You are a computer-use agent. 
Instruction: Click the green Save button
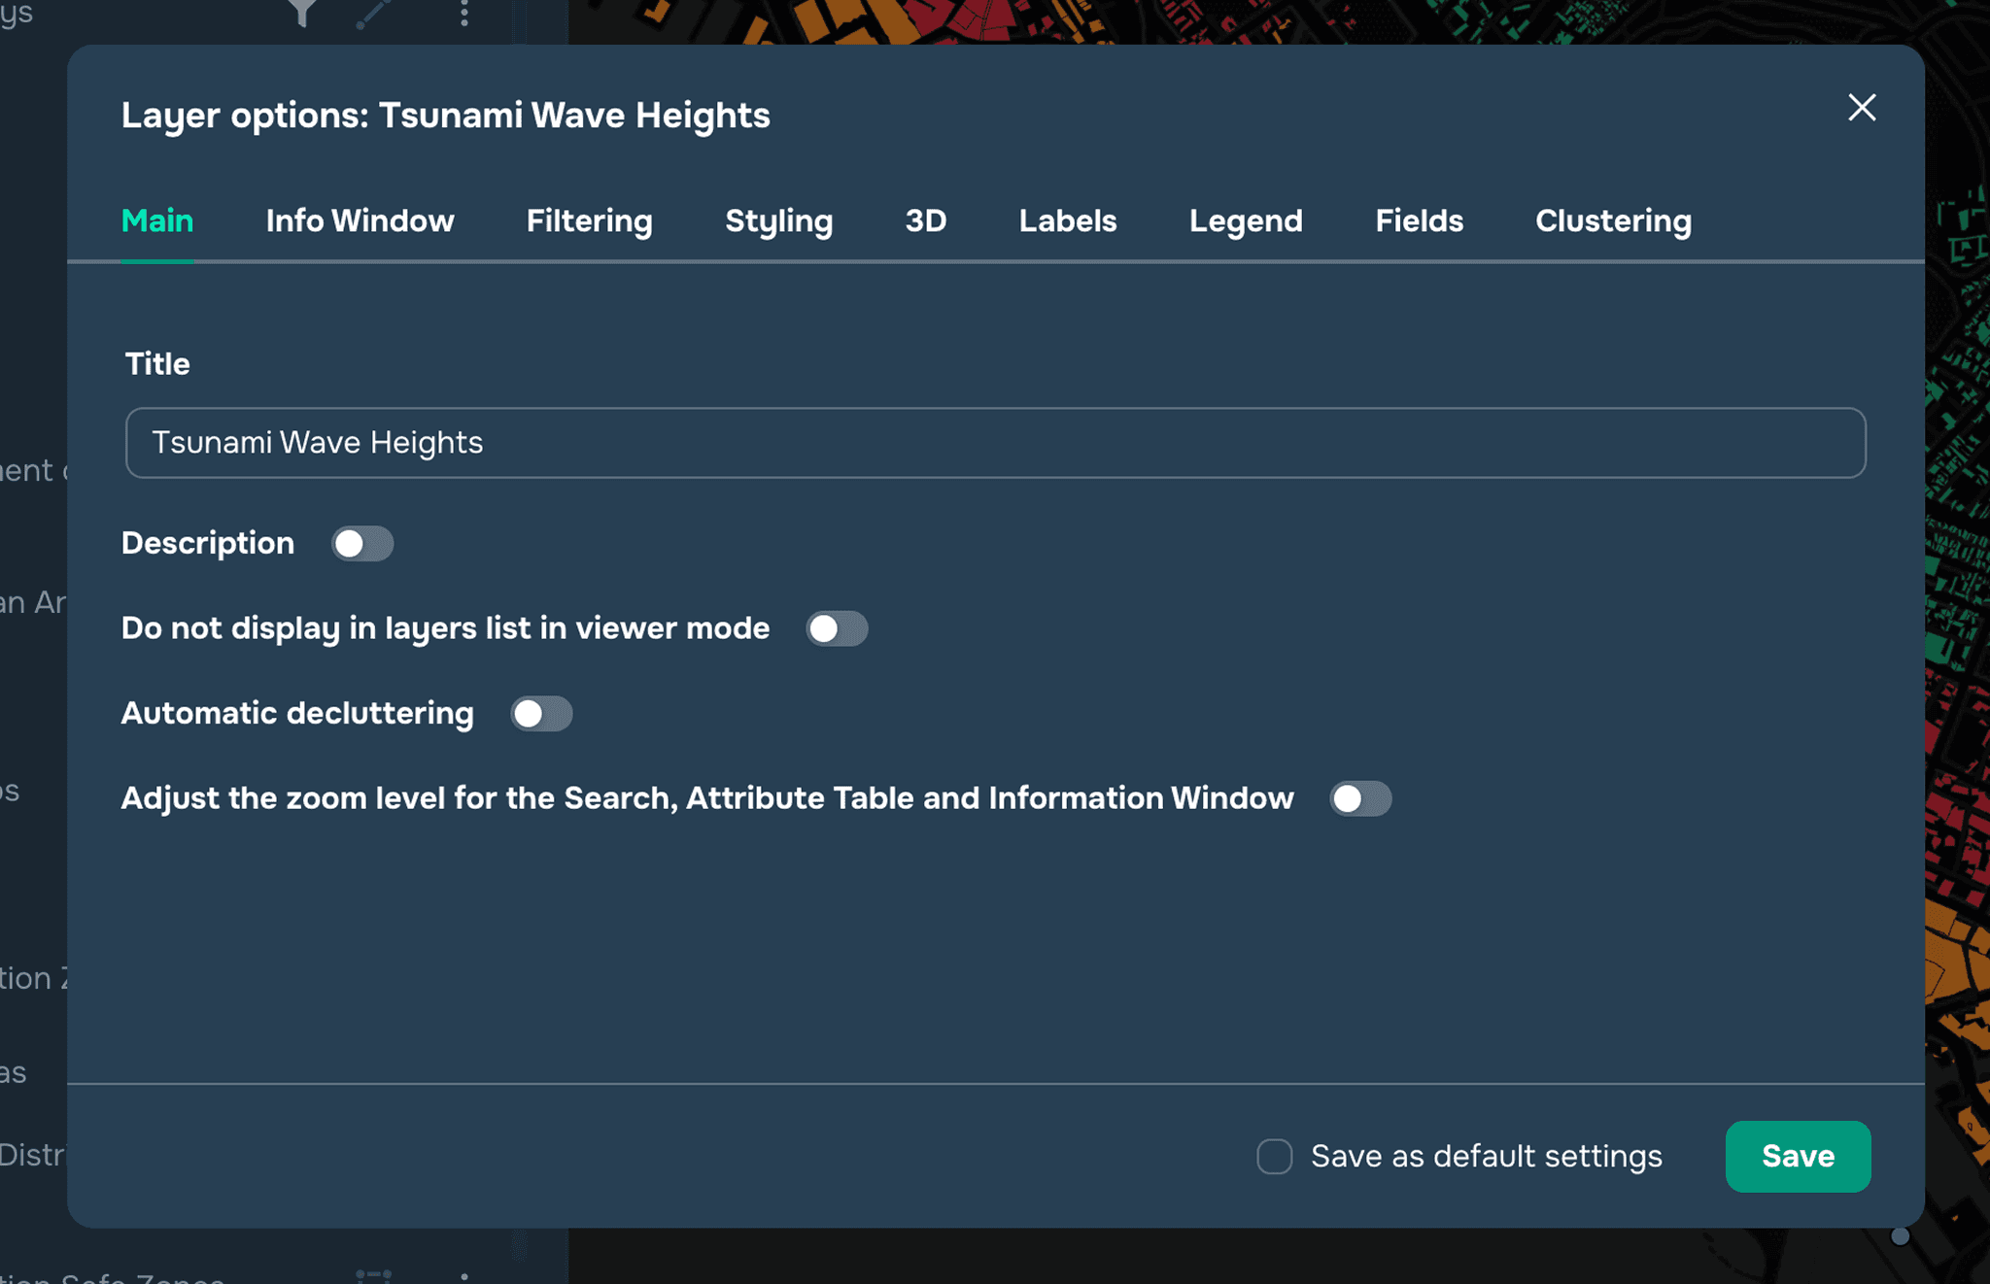(1798, 1157)
